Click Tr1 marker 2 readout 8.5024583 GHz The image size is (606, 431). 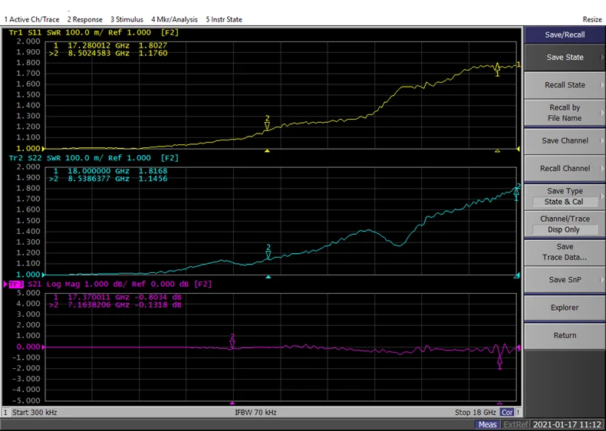click(108, 54)
